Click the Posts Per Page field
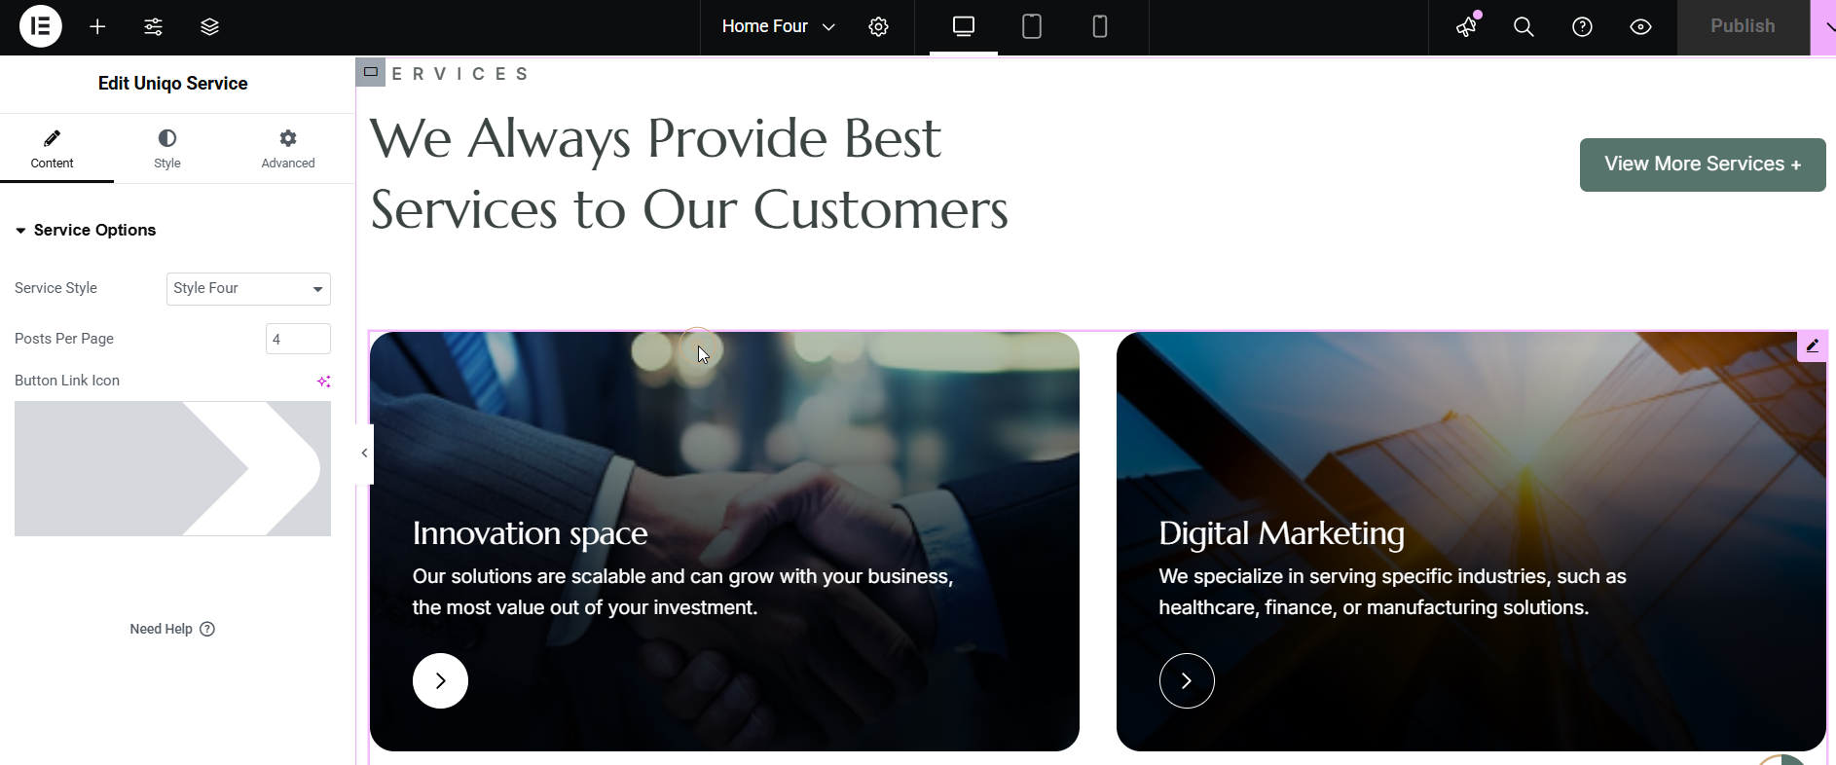 (x=298, y=339)
